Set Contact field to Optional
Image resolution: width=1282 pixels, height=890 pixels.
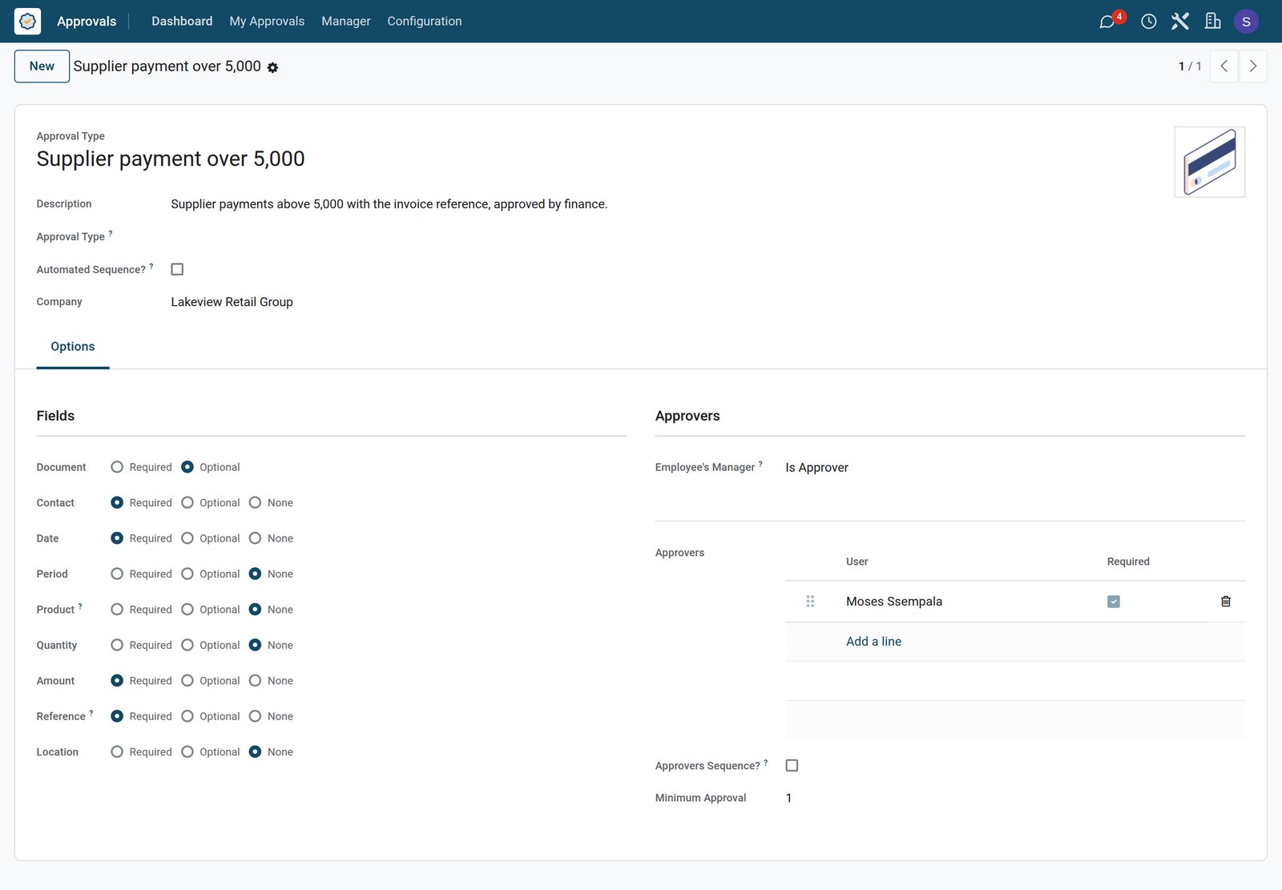[187, 503]
